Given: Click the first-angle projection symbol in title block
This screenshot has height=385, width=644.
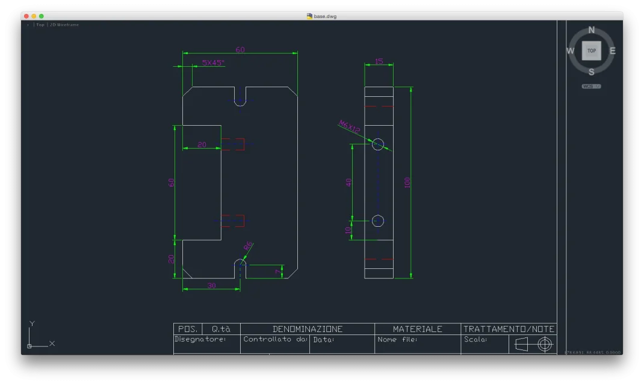Looking at the screenshot, I should [533, 344].
